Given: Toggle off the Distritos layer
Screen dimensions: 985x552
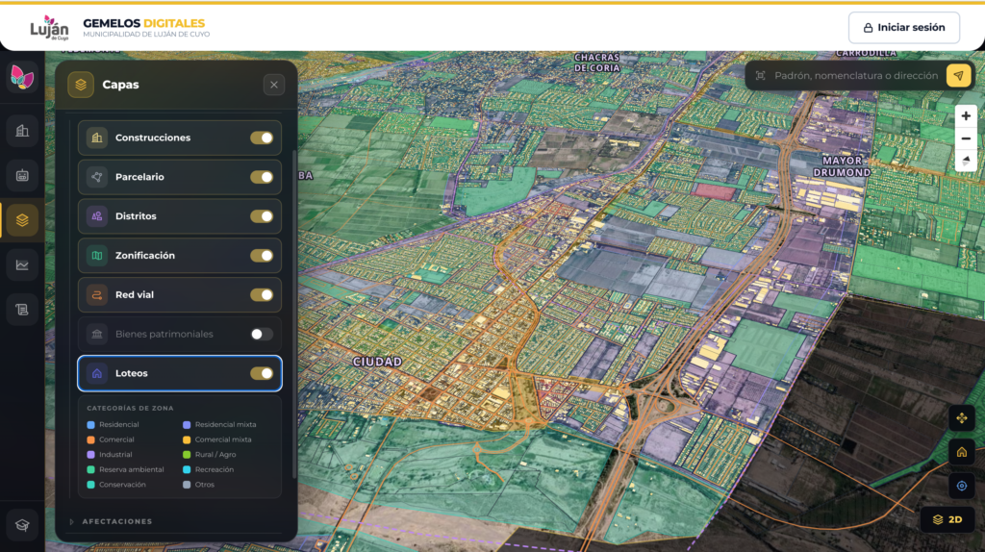Looking at the screenshot, I should coord(262,216).
